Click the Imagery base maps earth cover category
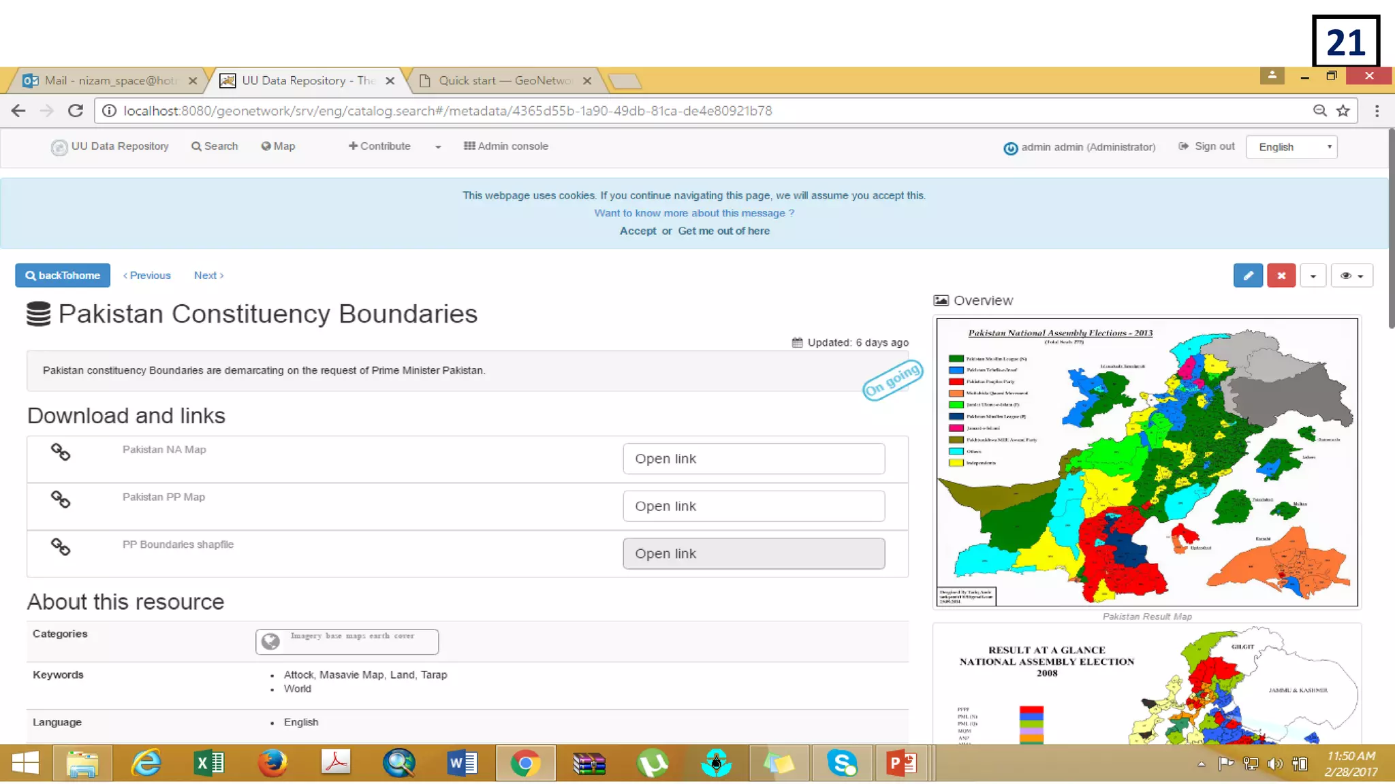Viewport: 1395px width, 784px height. 347,642
